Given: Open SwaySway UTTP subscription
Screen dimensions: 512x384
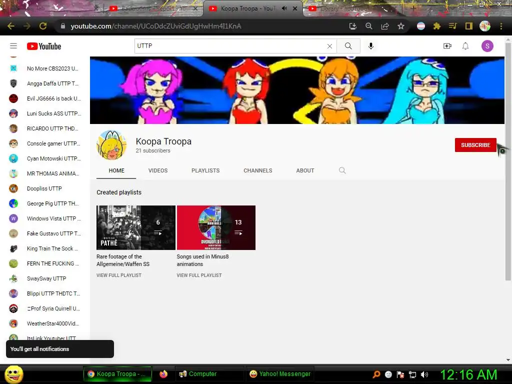Looking at the screenshot, I should click(x=44, y=279).
